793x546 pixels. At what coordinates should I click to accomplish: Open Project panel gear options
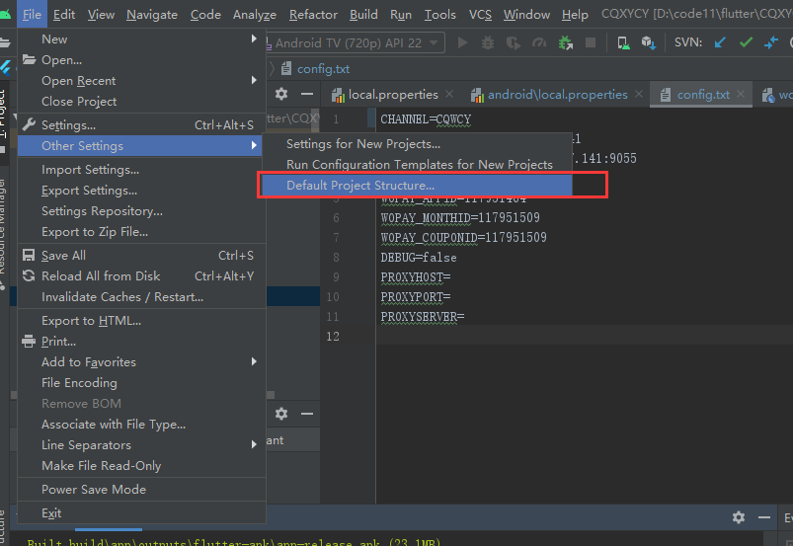pos(281,94)
